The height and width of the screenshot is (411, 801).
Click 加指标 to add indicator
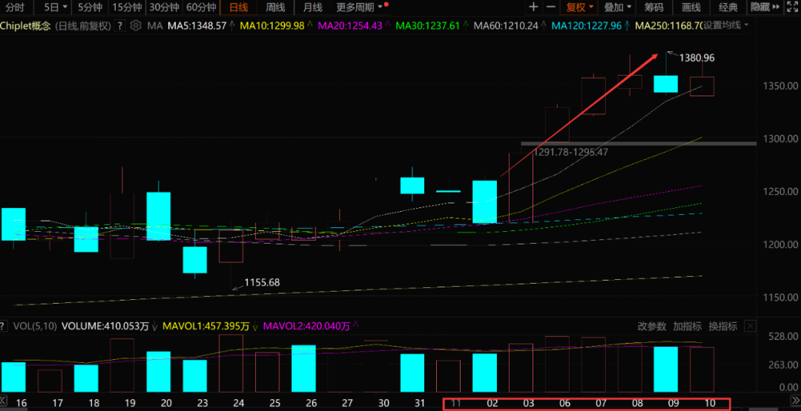pos(687,327)
